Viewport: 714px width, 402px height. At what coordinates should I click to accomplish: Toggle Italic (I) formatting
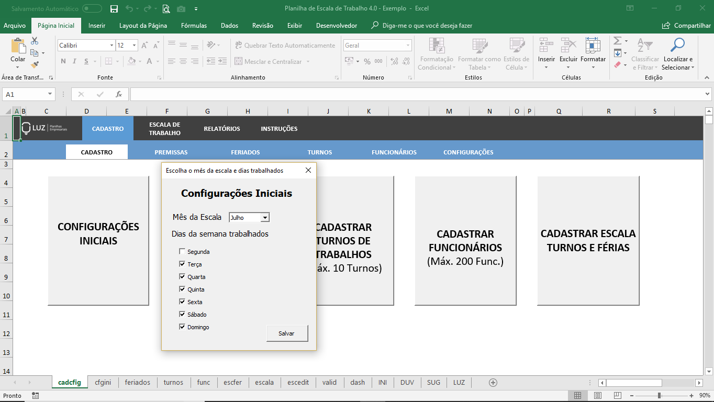coord(75,61)
